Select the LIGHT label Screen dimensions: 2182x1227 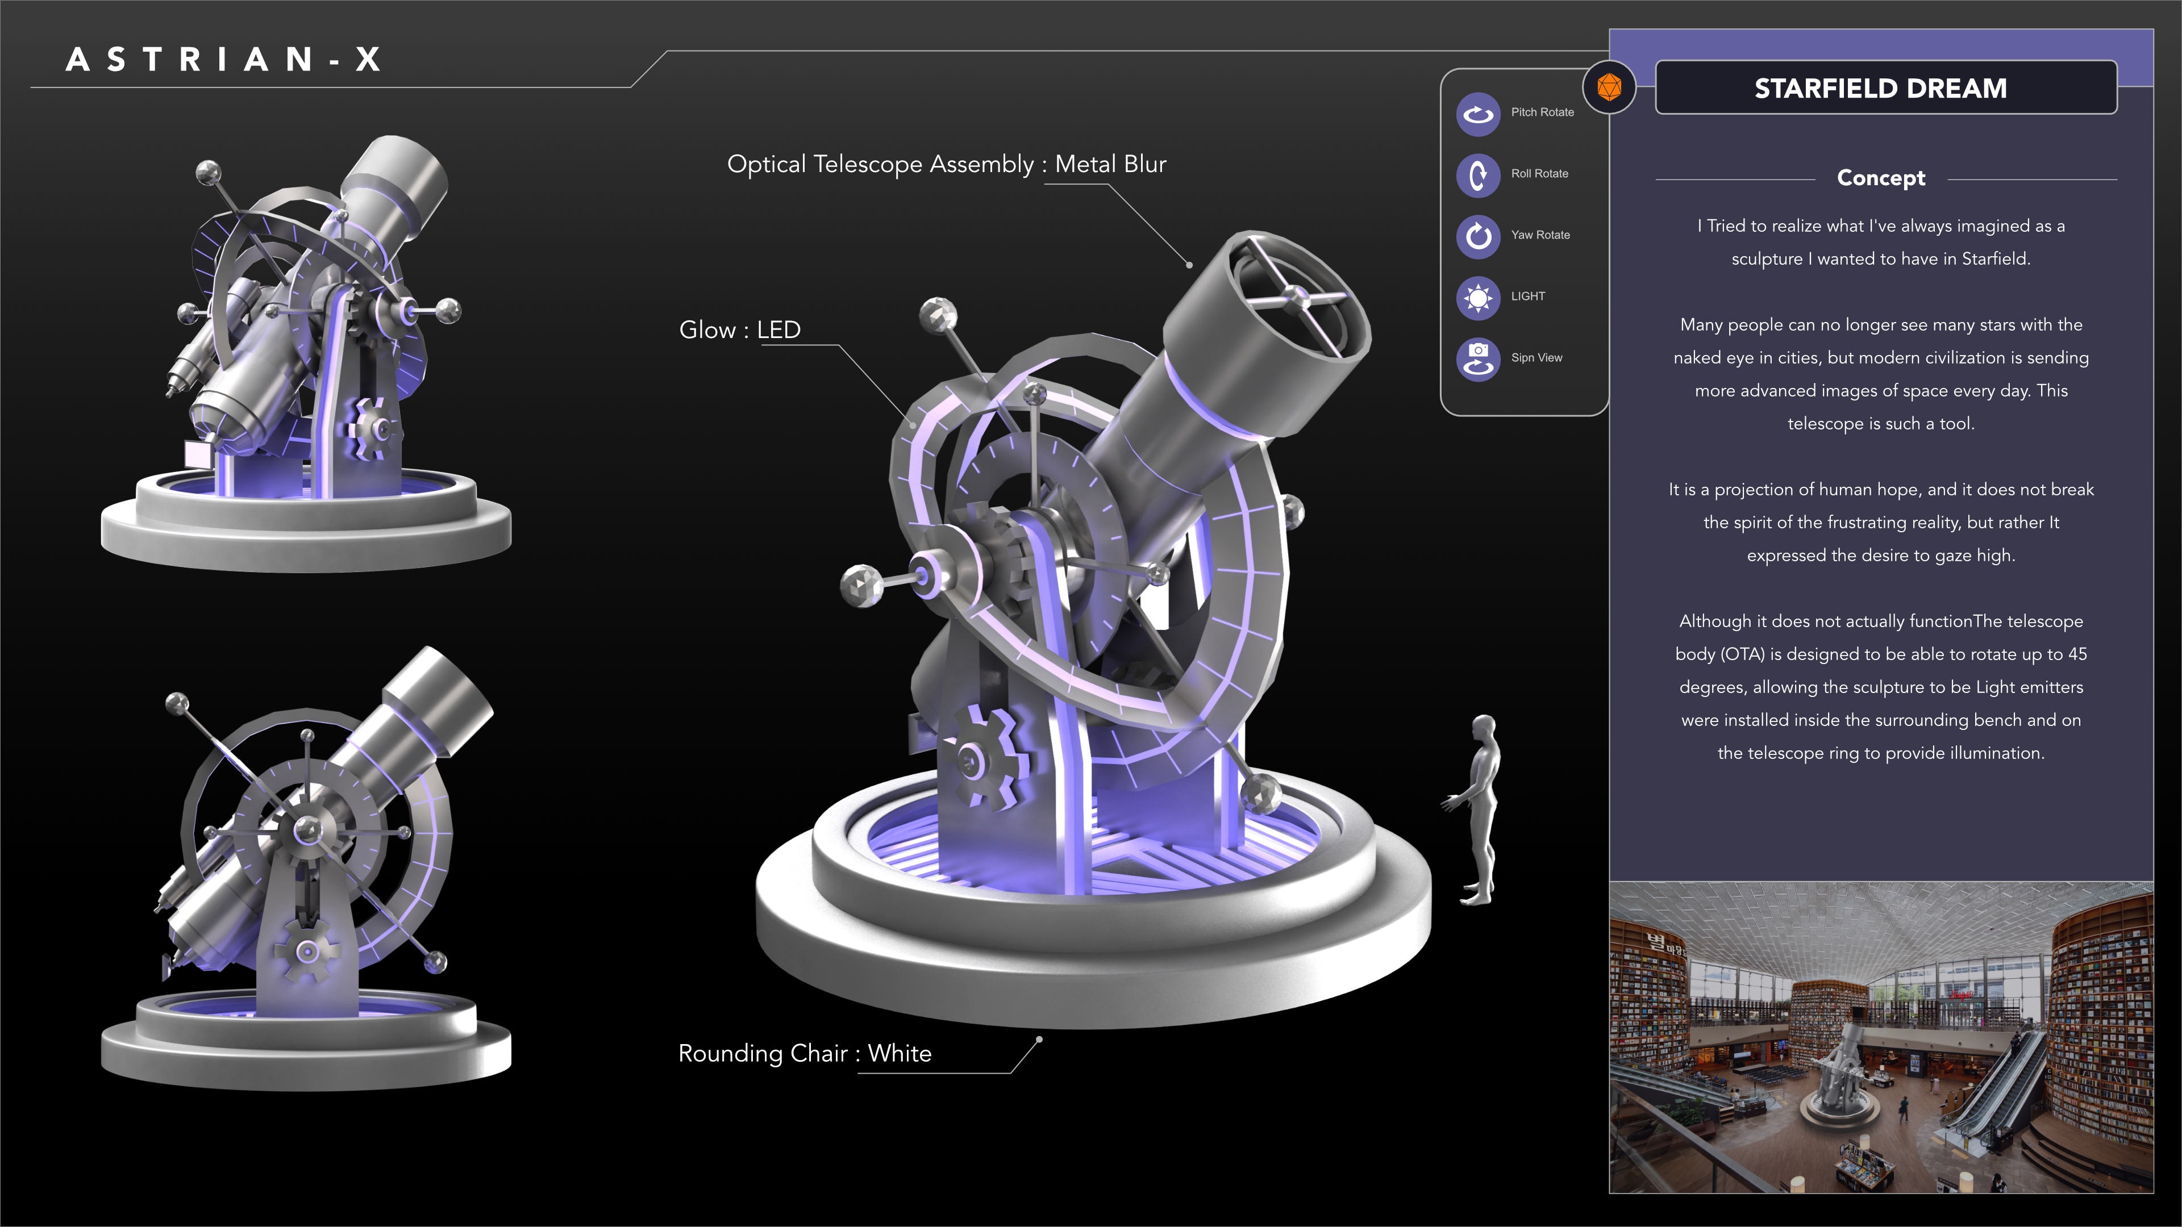tap(1527, 297)
